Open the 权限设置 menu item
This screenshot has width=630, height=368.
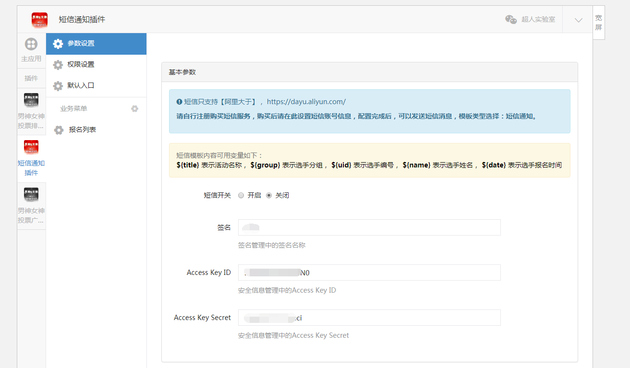(96, 65)
